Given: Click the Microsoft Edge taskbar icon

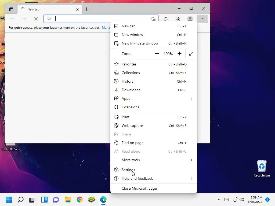Looking at the screenshot, I should tap(103, 200).
